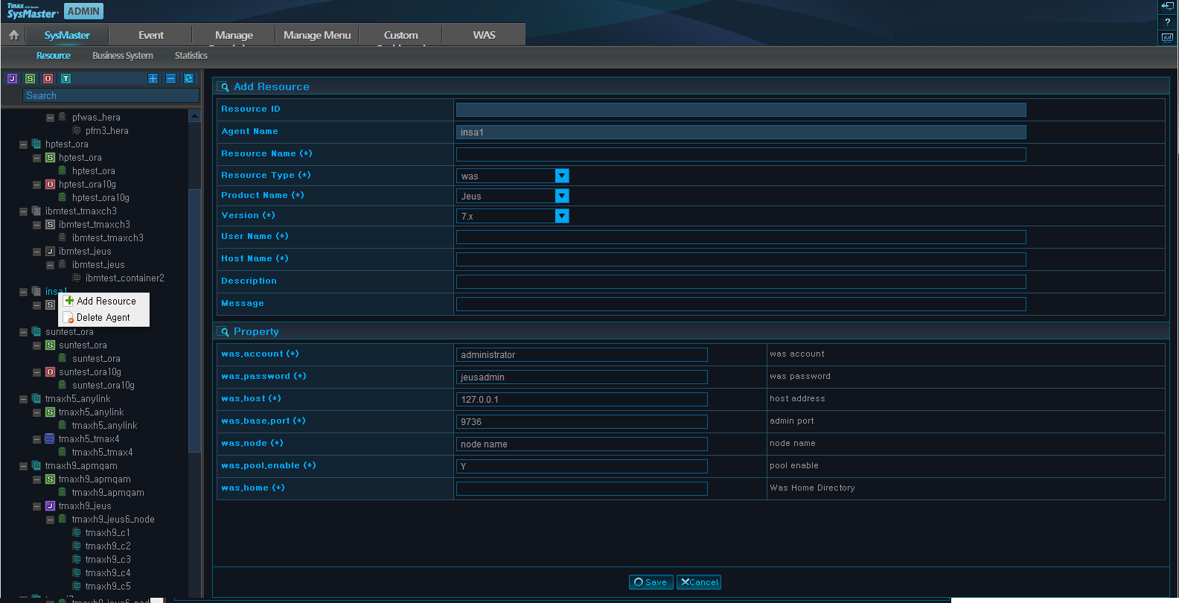Click the red O icon of suntest_ora10g

point(50,371)
